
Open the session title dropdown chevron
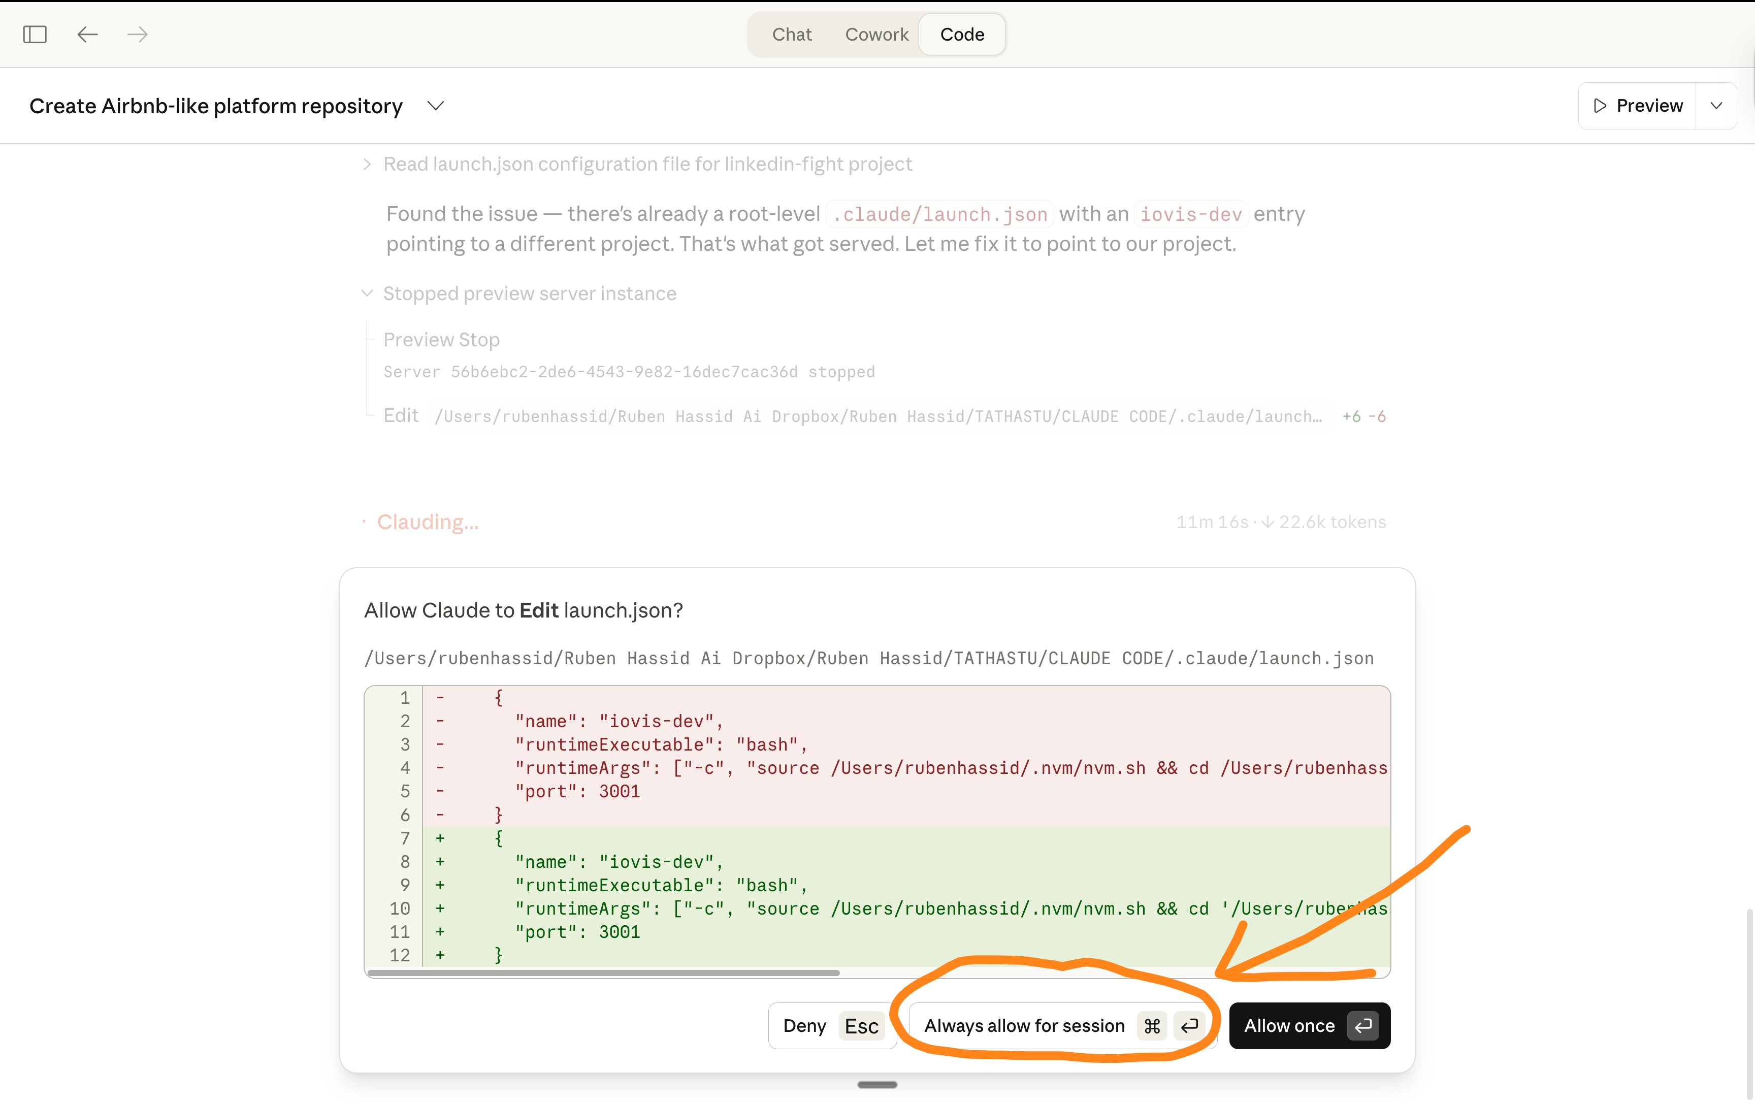pyautogui.click(x=435, y=106)
